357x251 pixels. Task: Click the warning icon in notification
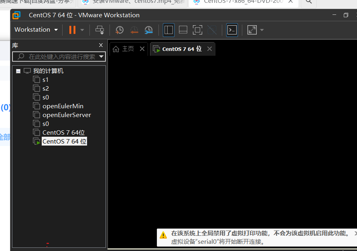coord(163,235)
